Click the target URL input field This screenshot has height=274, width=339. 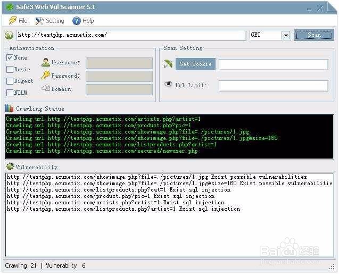click(x=131, y=35)
